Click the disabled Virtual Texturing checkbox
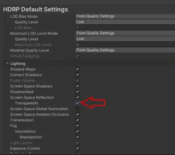The width and height of the screenshot is (175, 155). 77,56
